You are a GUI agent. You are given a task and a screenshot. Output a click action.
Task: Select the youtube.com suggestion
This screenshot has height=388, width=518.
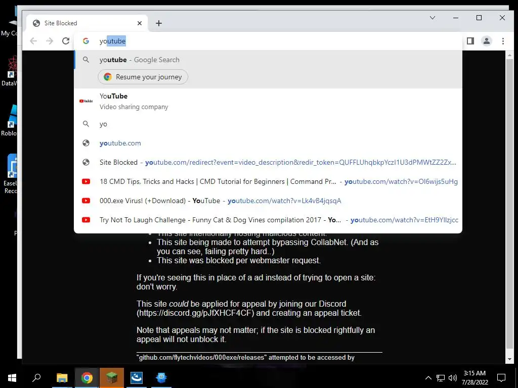tap(268, 143)
